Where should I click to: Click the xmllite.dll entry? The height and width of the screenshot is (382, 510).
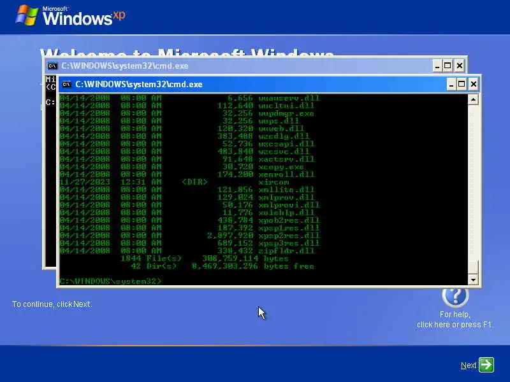286,190
